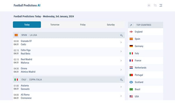Open the Football Predictions AI home link
The width and height of the screenshot is (175, 106).
point(27,5)
